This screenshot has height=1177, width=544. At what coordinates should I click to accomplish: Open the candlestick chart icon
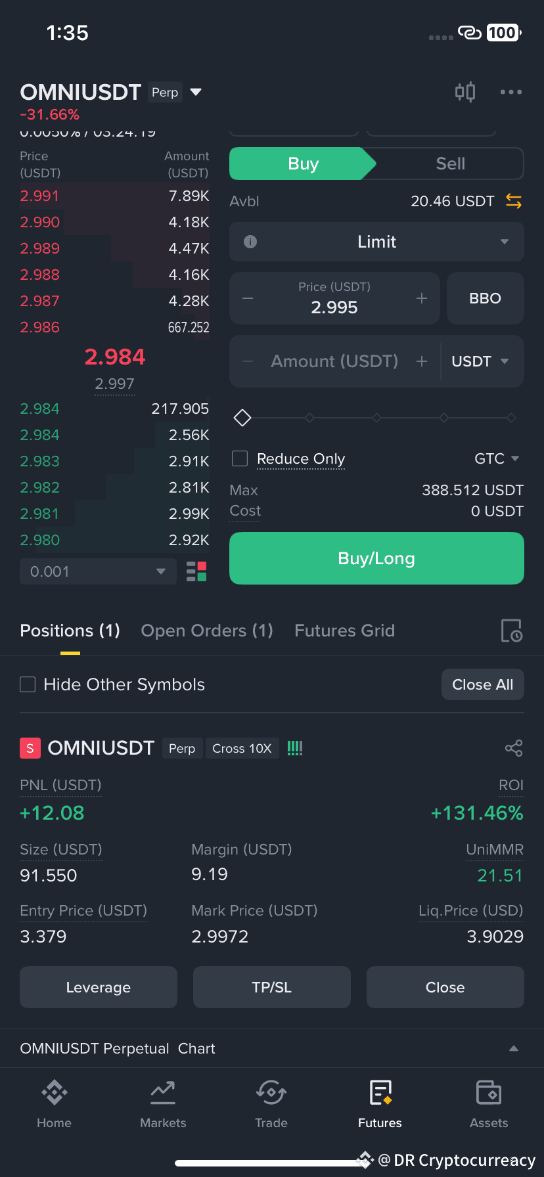click(x=465, y=92)
